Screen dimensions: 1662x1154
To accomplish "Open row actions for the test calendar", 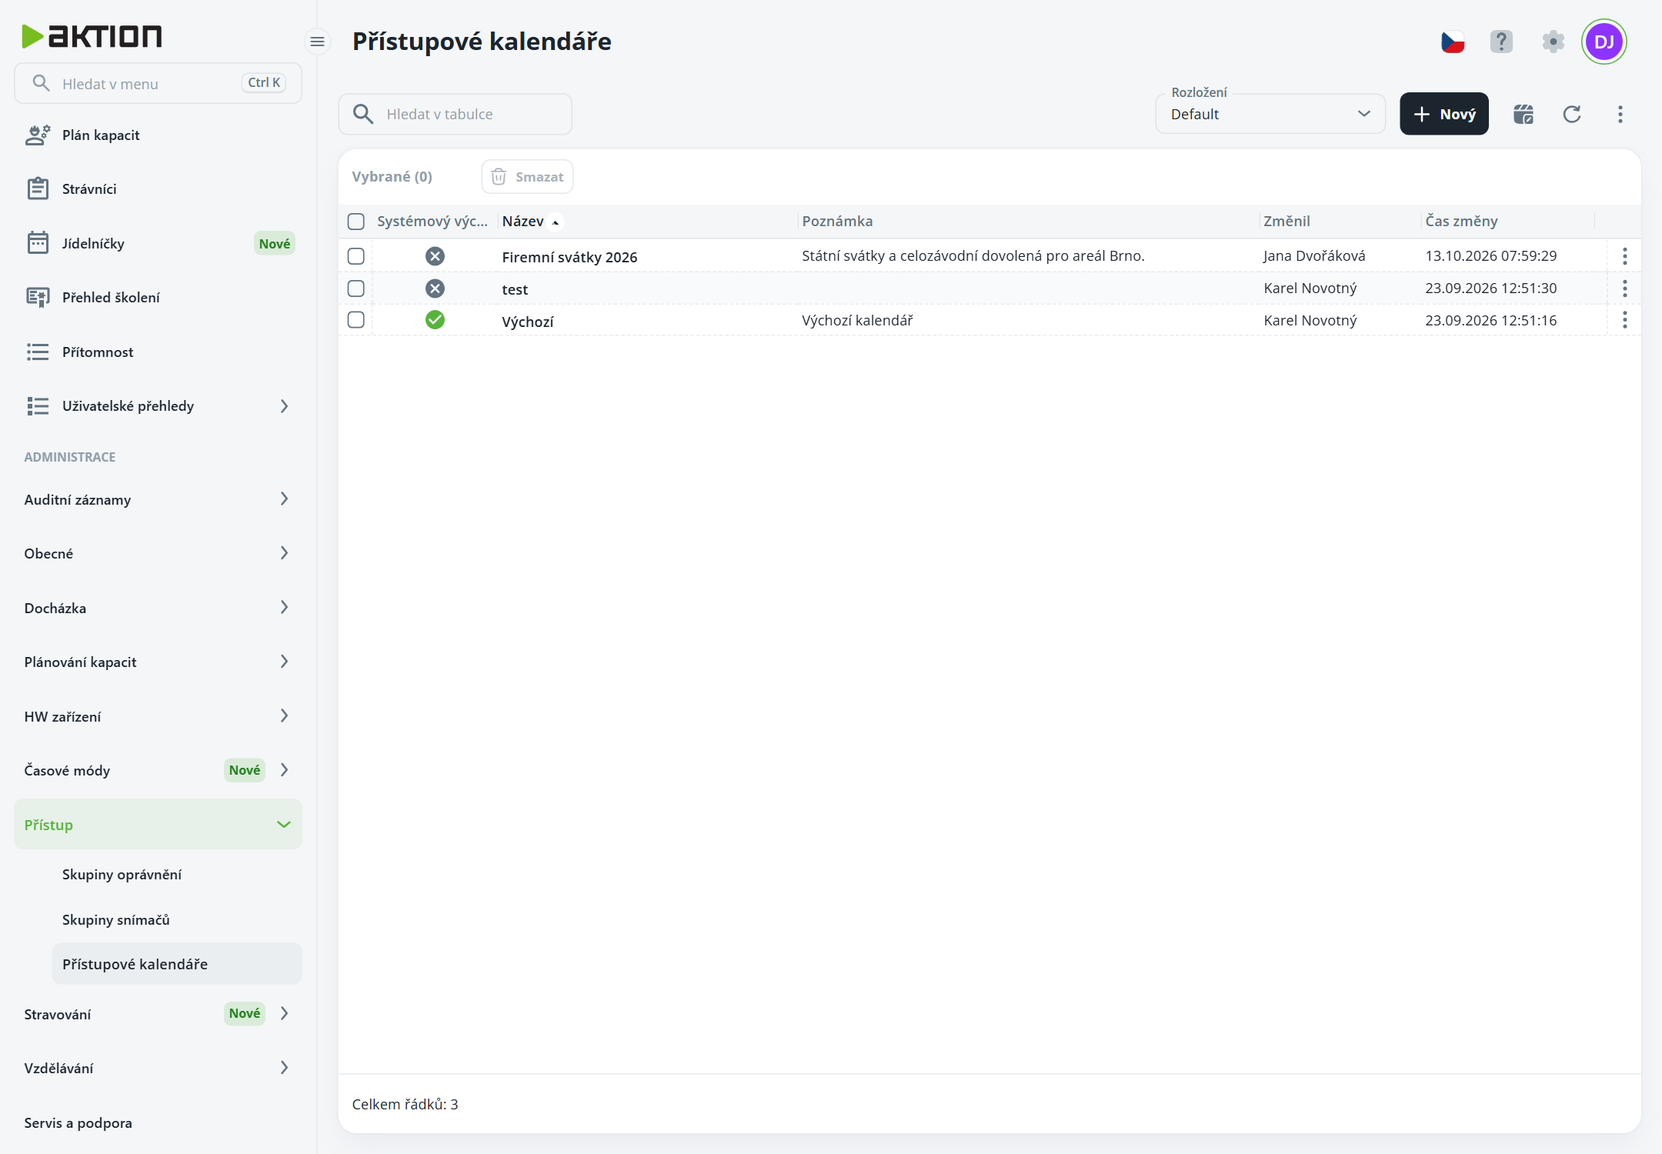I will (1624, 288).
